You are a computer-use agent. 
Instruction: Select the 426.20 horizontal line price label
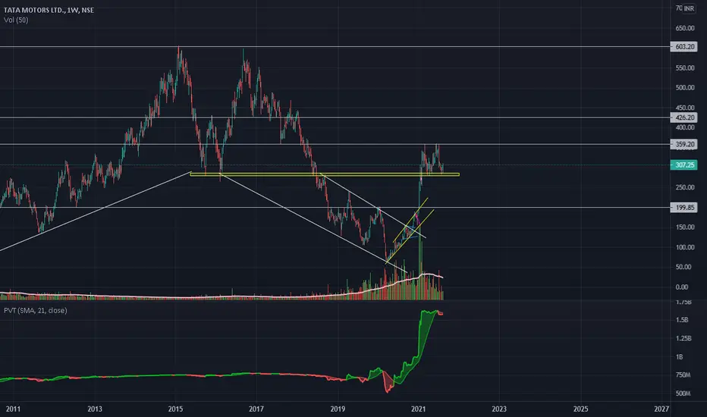(684, 118)
